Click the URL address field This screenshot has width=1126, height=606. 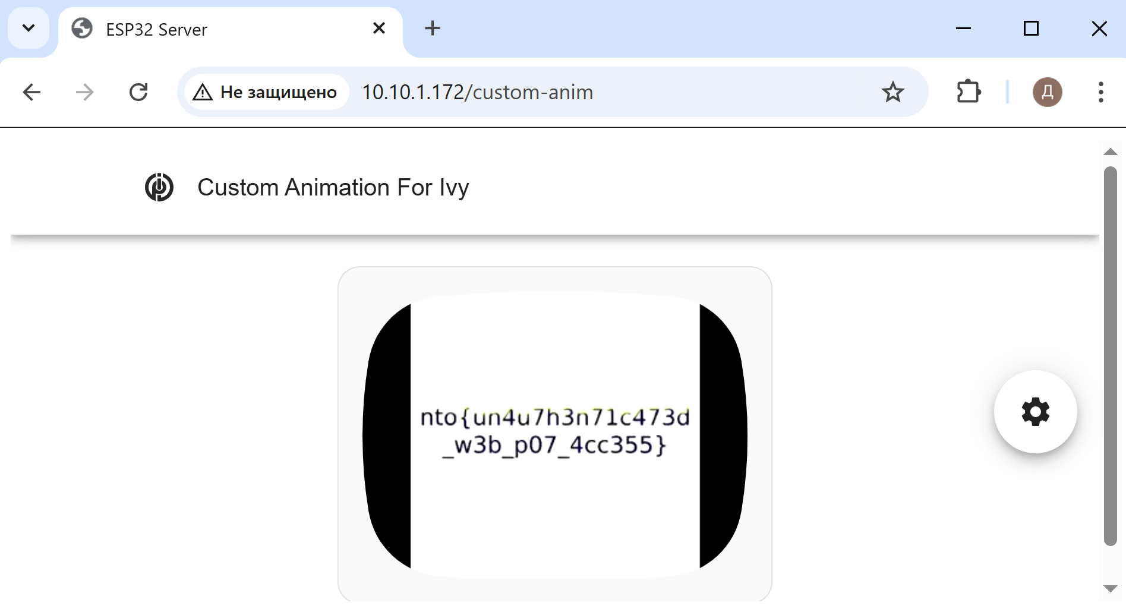coord(594,92)
